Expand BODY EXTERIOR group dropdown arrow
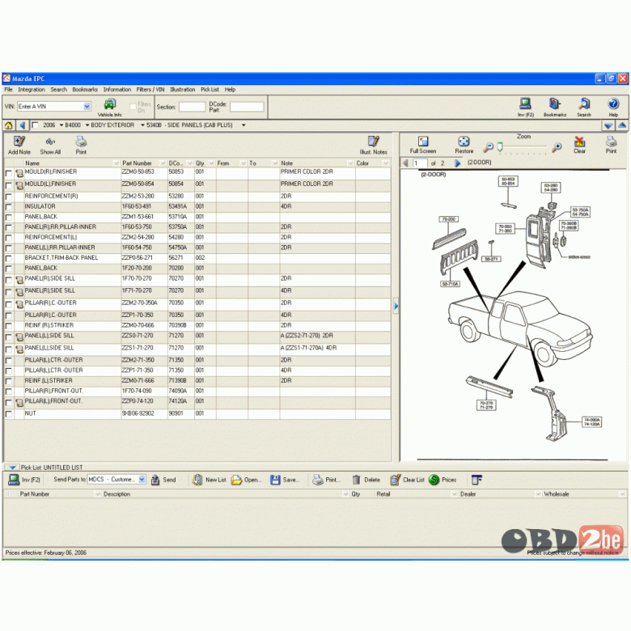The height and width of the screenshot is (631, 631). (142, 125)
